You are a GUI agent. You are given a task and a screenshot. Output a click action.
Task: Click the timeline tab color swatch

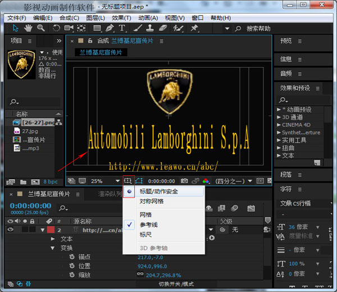[x=20, y=194]
